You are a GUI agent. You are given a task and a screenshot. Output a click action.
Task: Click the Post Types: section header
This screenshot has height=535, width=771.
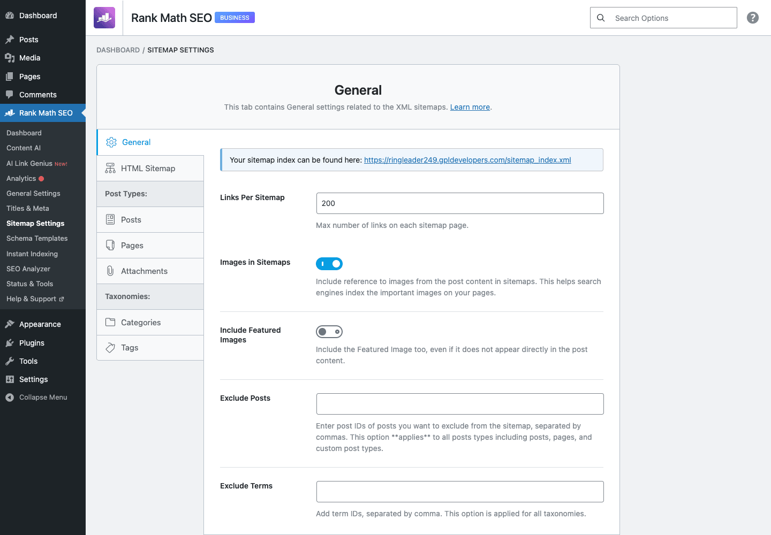(x=150, y=194)
